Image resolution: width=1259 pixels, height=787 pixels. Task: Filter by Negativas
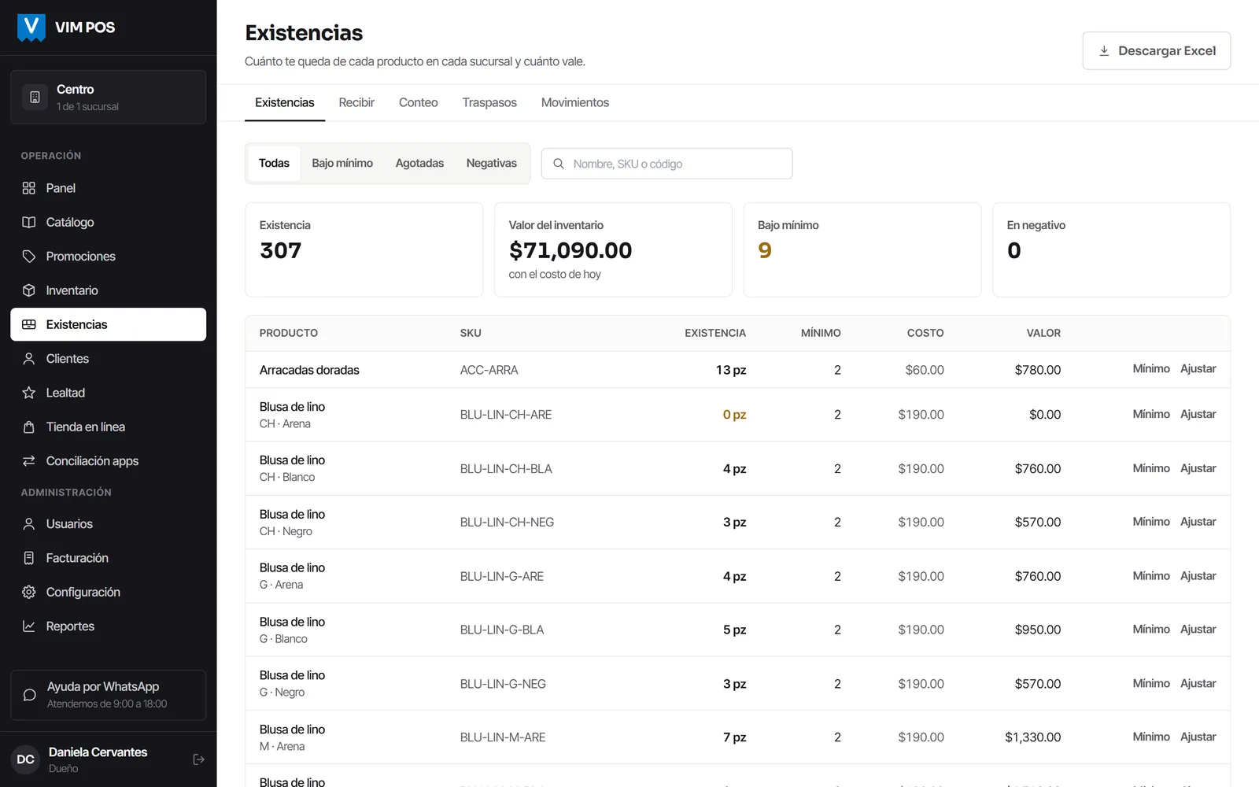click(x=492, y=163)
